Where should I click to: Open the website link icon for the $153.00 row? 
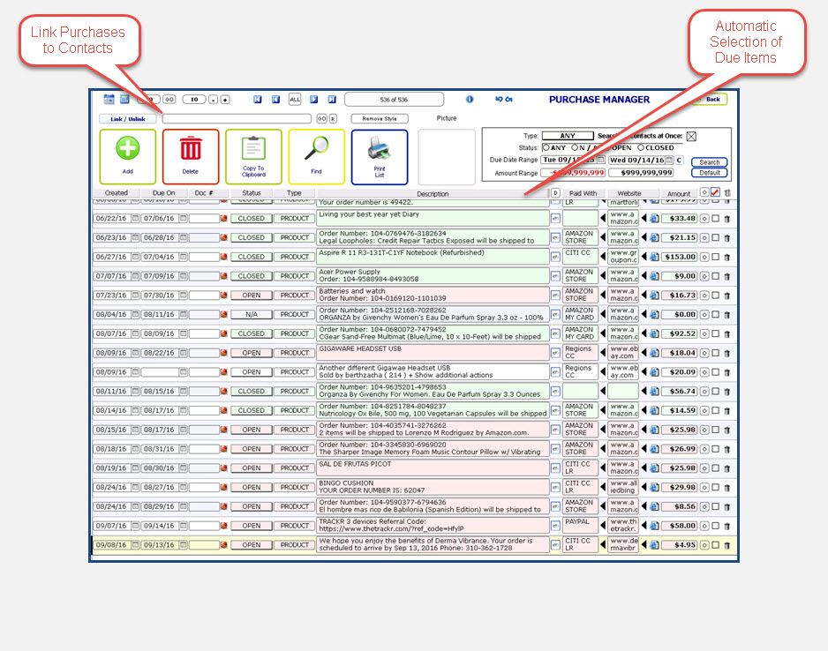coord(655,257)
